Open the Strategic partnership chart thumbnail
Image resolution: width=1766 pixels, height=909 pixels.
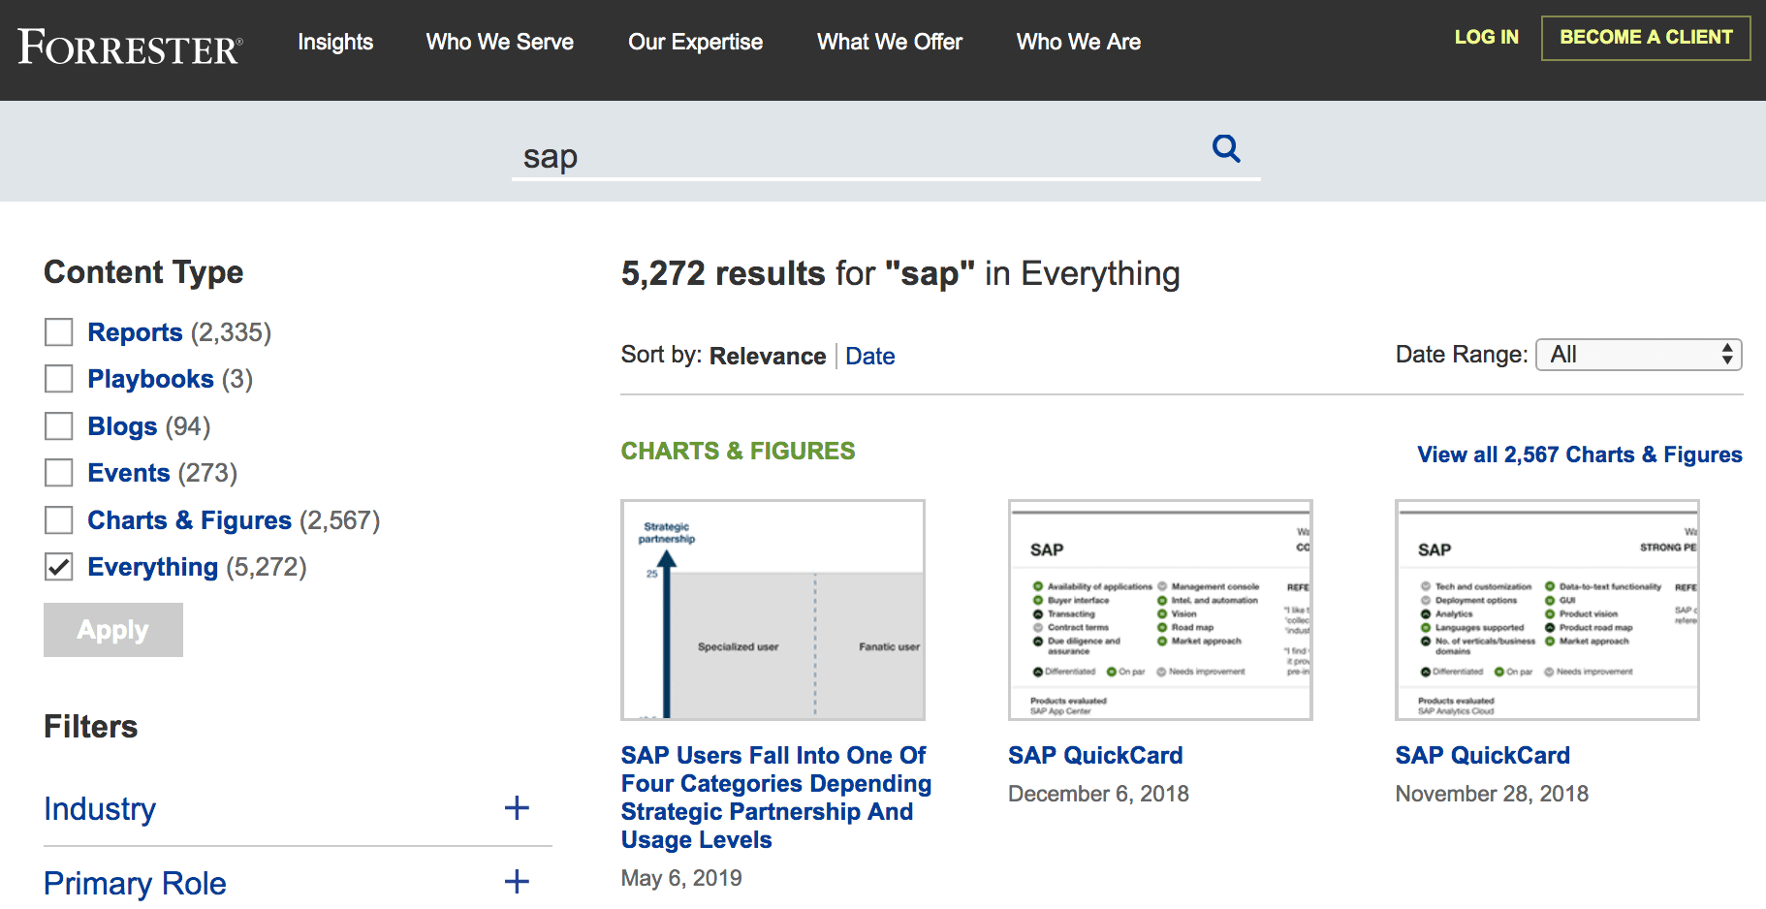773,610
